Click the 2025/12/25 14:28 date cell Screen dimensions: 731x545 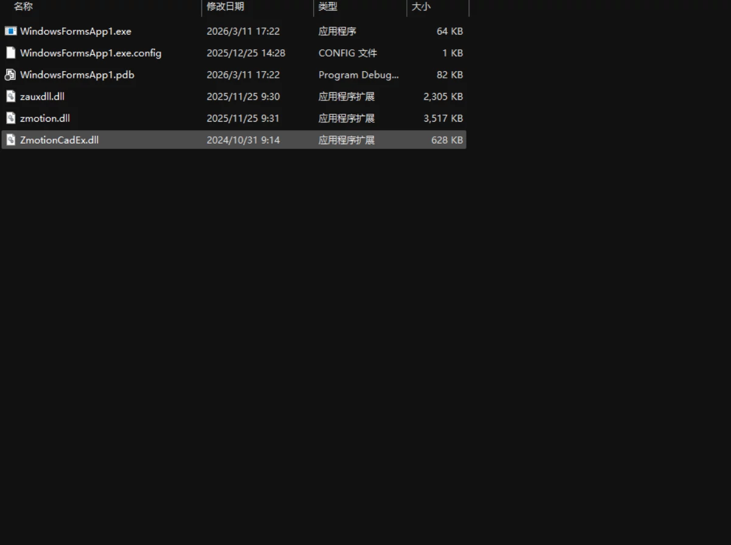[246, 53]
